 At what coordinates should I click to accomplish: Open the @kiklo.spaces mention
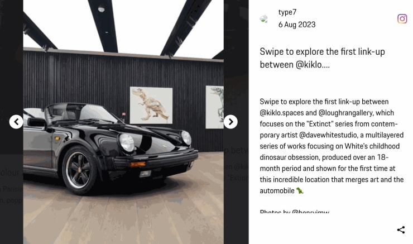coord(282,113)
